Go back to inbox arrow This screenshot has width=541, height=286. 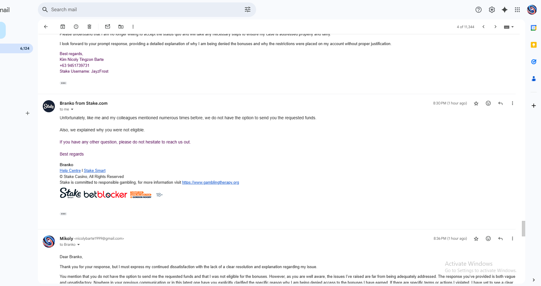click(46, 27)
